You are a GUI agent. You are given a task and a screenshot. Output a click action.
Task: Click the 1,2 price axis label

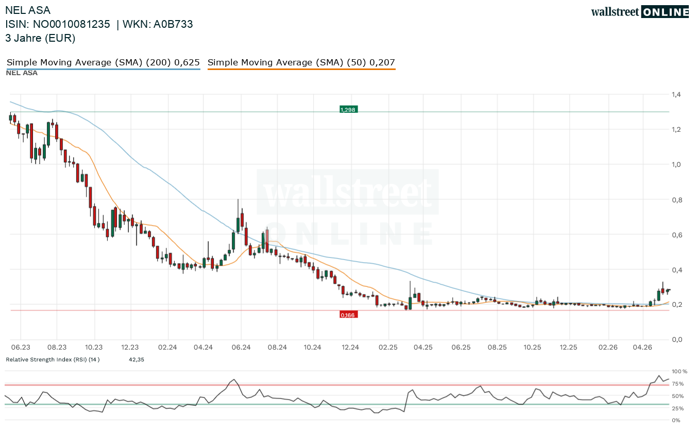[x=676, y=129]
